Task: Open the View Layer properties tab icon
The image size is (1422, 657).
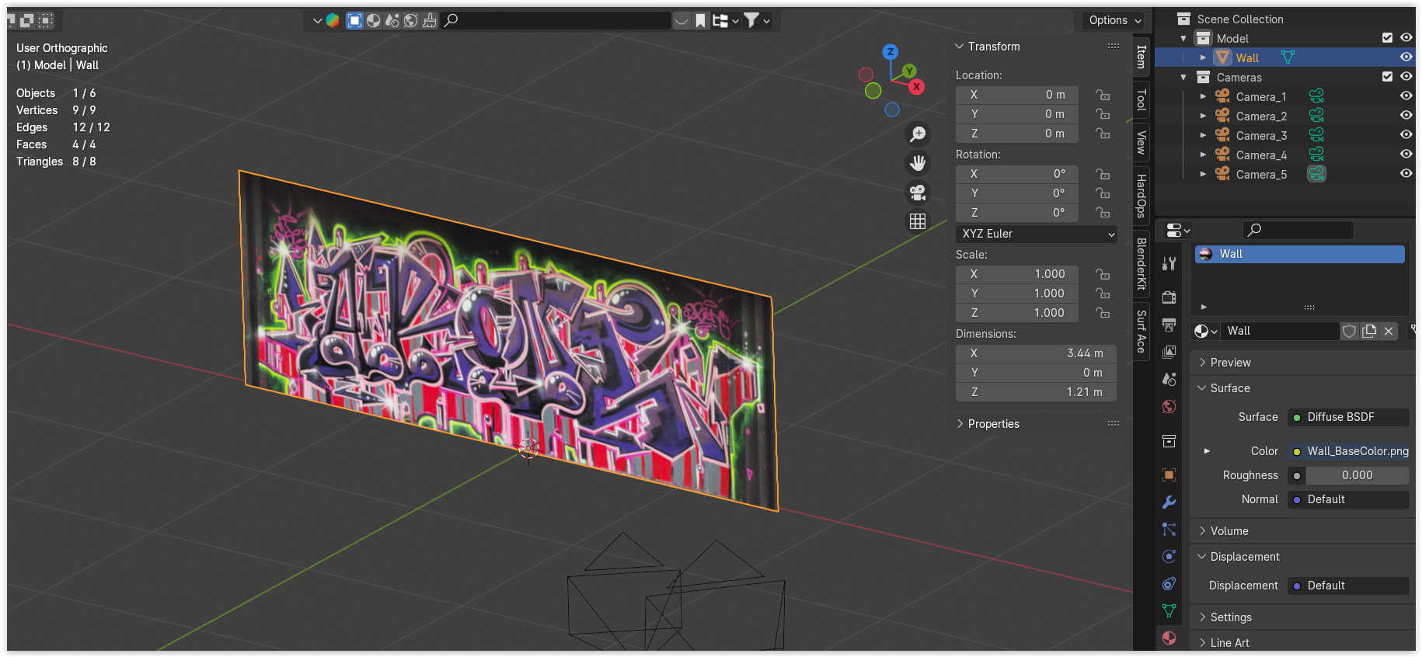Action: tap(1169, 352)
